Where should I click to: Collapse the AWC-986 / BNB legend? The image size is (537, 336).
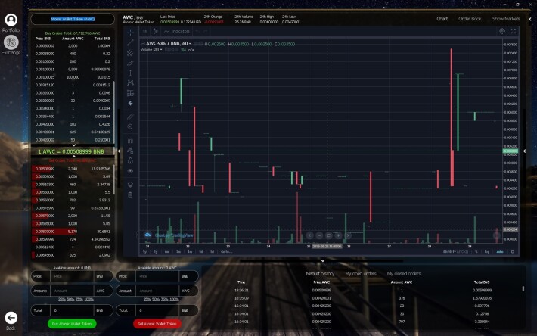pos(143,43)
